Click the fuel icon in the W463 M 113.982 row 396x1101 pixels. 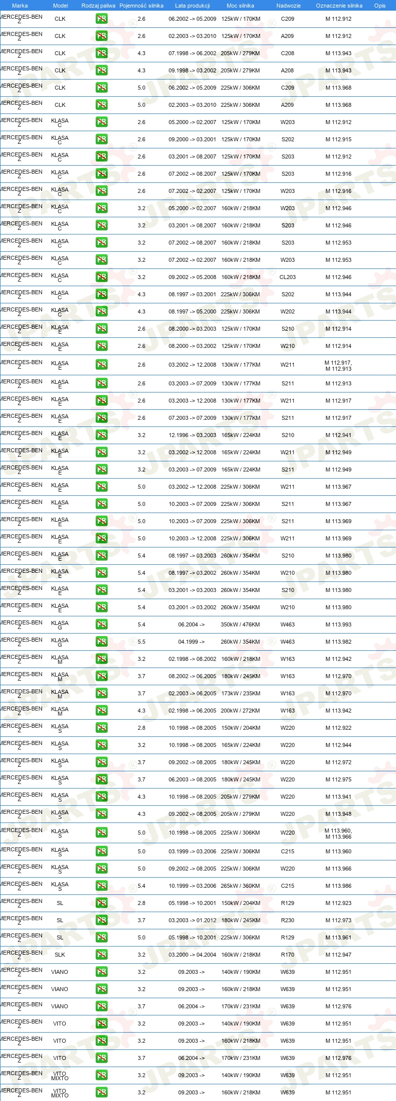[101, 642]
